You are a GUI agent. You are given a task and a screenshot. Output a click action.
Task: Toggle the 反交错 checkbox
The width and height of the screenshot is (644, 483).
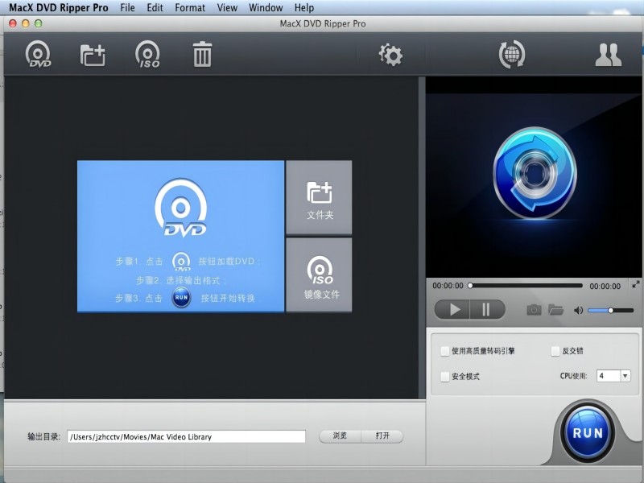point(555,351)
